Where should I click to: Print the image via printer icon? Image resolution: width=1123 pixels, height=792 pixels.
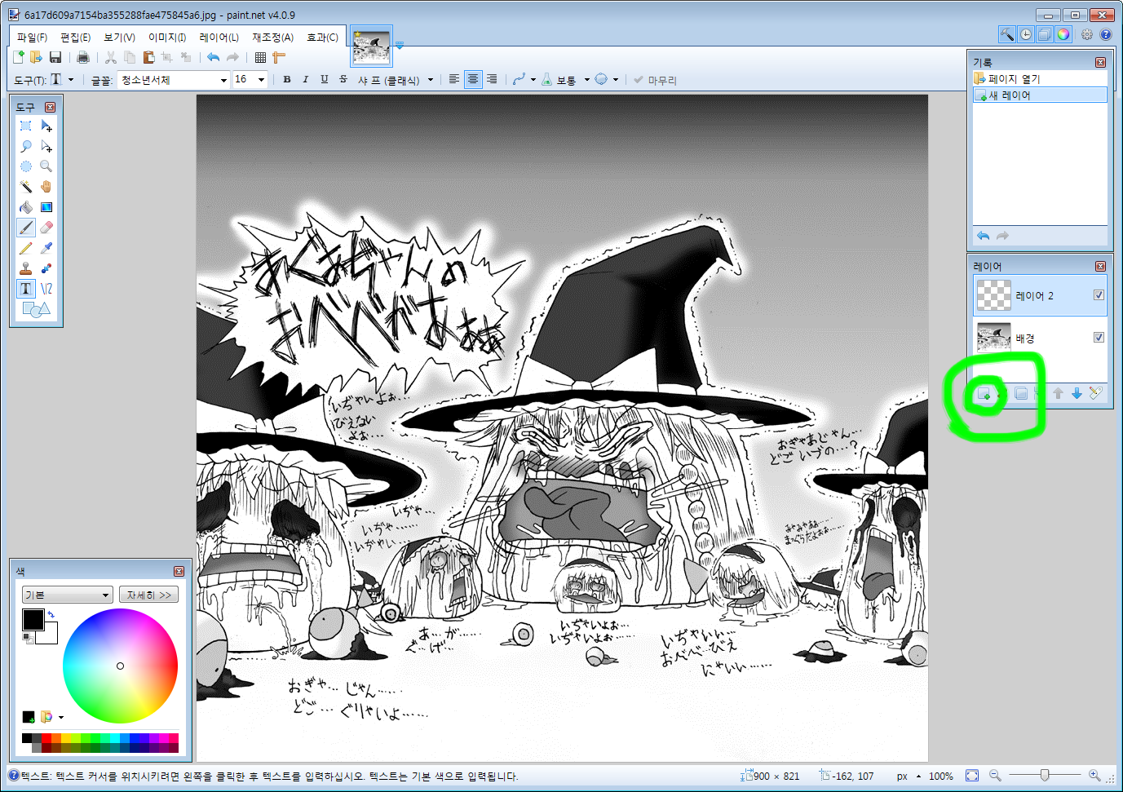click(x=82, y=57)
